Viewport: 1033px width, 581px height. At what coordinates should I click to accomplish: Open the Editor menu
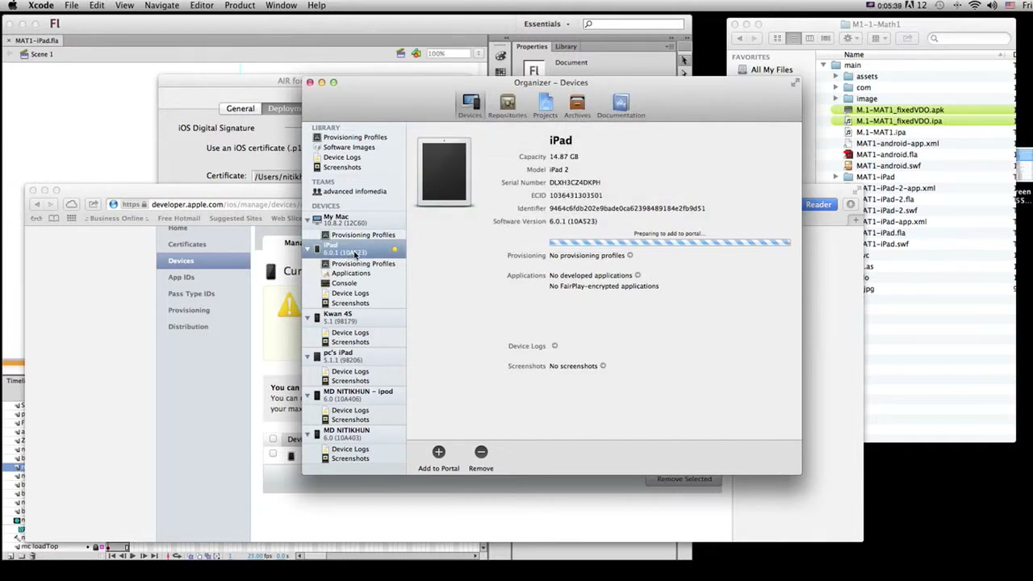pyautogui.click(x=202, y=6)
